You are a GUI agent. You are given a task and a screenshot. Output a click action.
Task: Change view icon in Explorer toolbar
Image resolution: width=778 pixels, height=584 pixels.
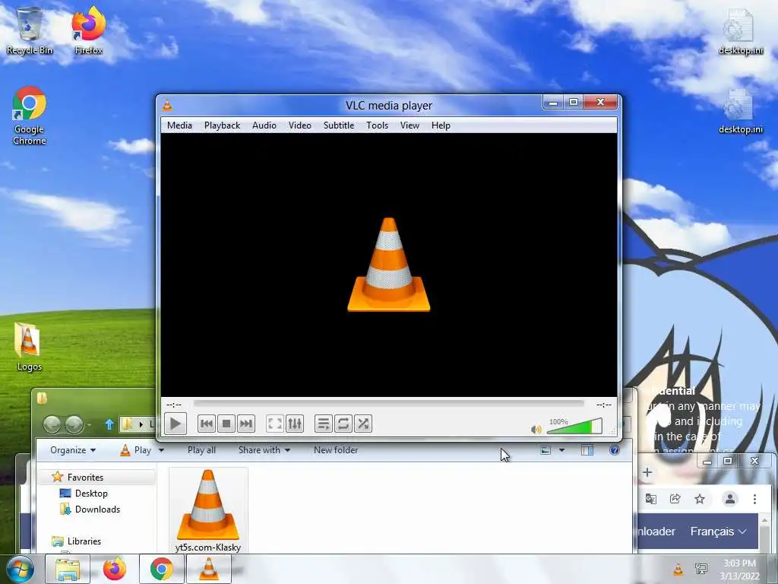[546, 450]
